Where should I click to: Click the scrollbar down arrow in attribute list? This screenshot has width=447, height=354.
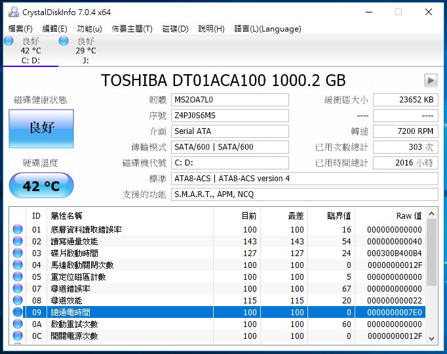(432, 339)
